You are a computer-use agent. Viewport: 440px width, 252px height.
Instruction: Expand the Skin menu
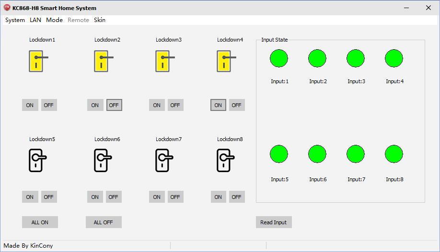100,20
